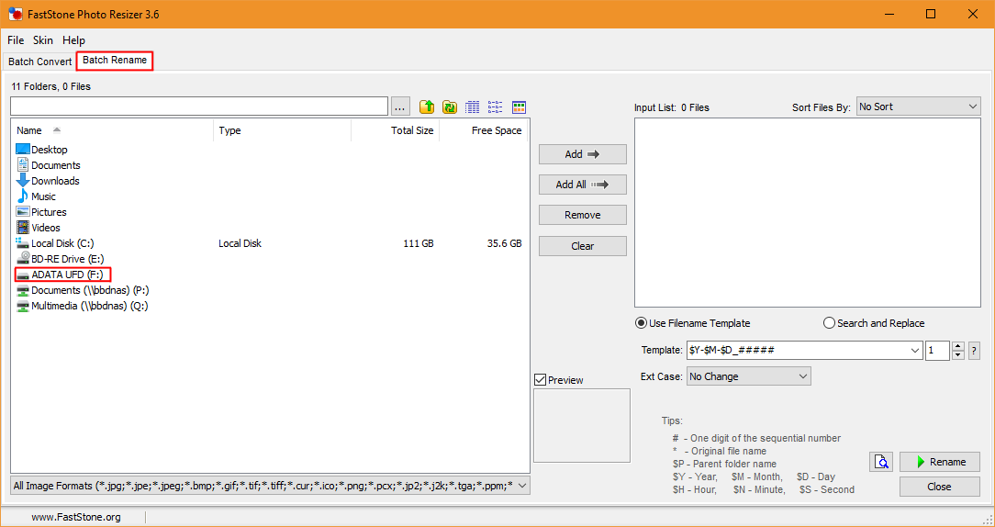
Task: Select the Music folder
Action: click(36, 196)
